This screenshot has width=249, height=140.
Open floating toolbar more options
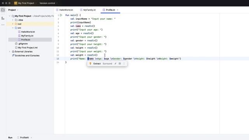click(124, 63)
